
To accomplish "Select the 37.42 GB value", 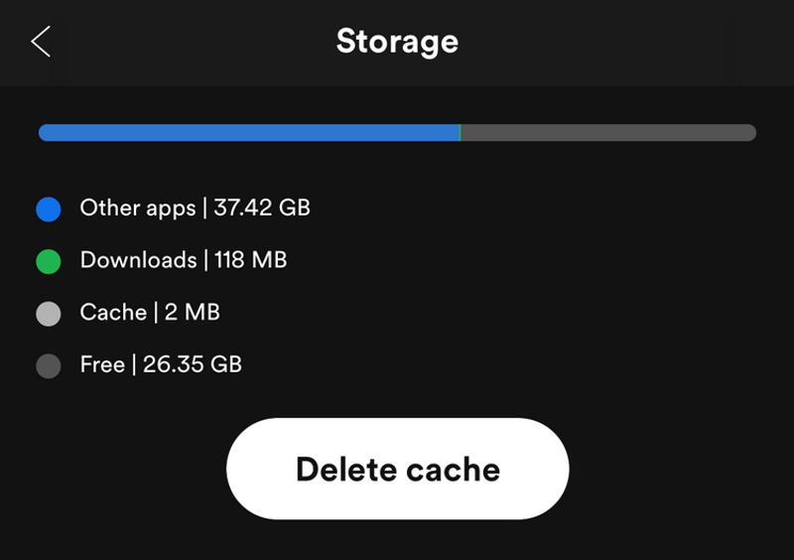I will tap(262, 209).
